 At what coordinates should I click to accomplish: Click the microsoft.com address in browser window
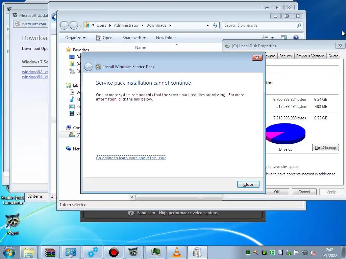pyautogui.click(x=33, y=24)
